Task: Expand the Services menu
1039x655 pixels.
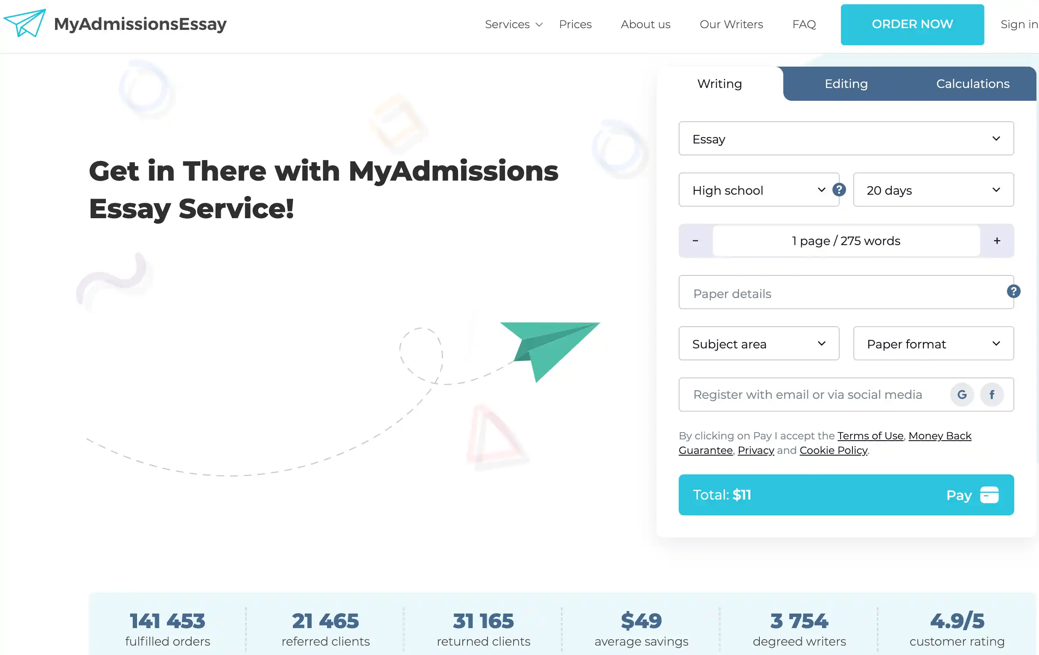Action: pyautogui.click(x=514, y=24)
